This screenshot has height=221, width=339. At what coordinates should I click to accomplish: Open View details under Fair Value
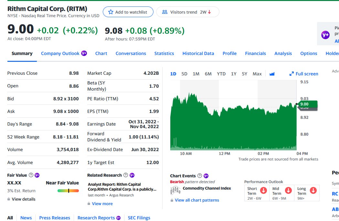24,199
